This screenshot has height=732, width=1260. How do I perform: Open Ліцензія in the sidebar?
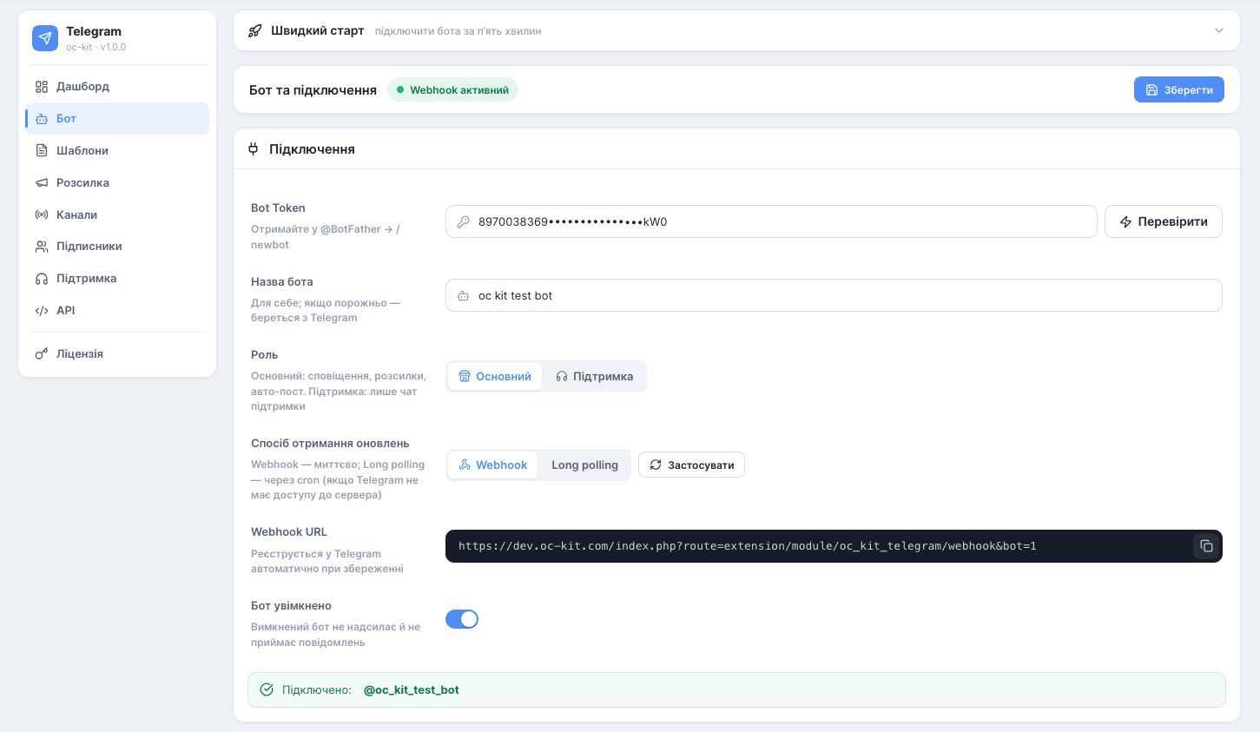[117, 354]
